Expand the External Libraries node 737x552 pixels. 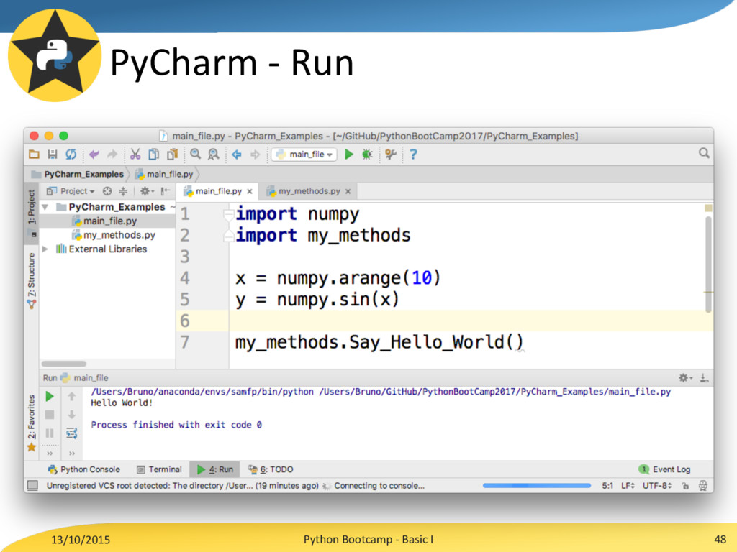45,249
